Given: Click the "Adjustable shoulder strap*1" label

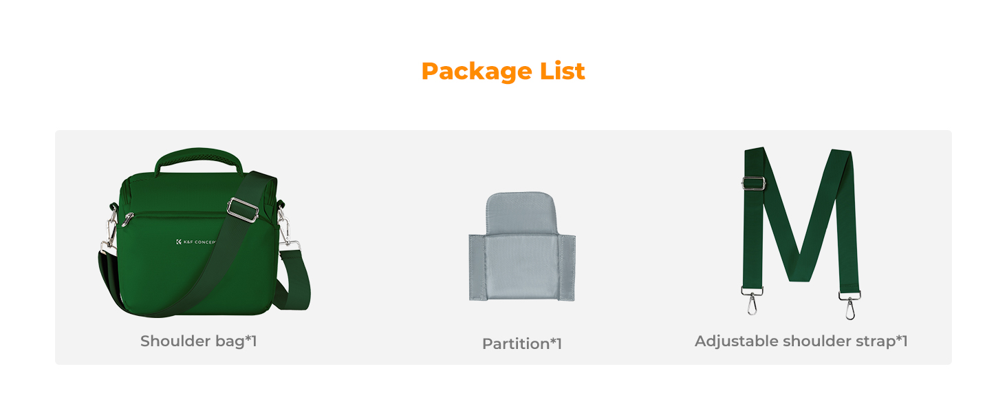Looking at the screenshot, I should pos(801,341).
